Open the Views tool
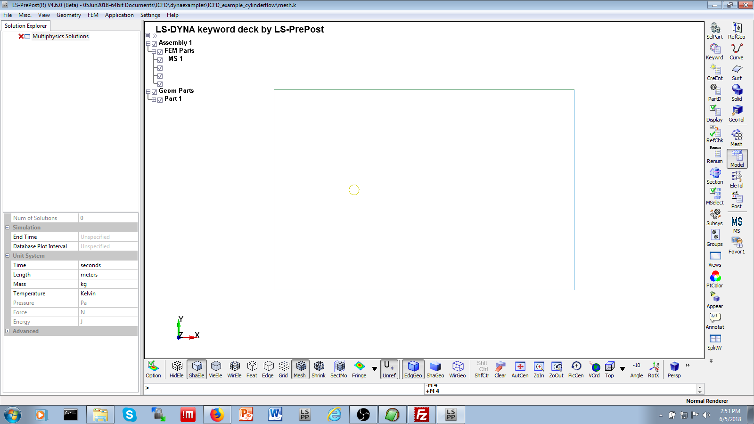Image resolution: width=754 pixels, height=424 pixels. (714, 259)
